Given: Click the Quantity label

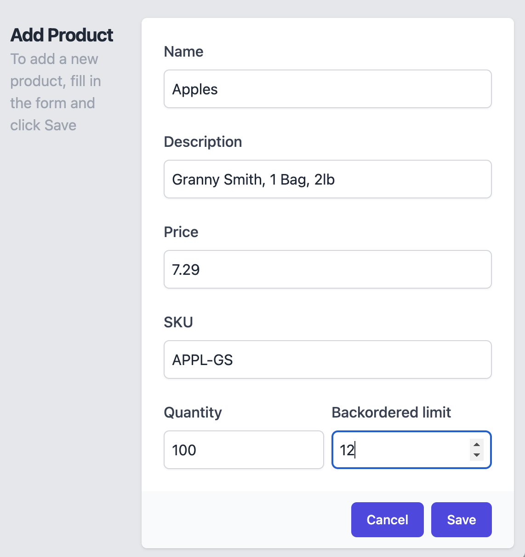Looking at the screenshot, I should tap(193, 412).
